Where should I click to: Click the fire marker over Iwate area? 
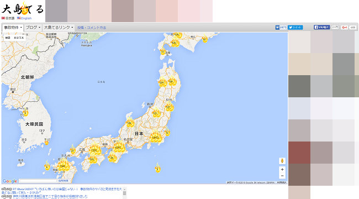pos(172,81)
